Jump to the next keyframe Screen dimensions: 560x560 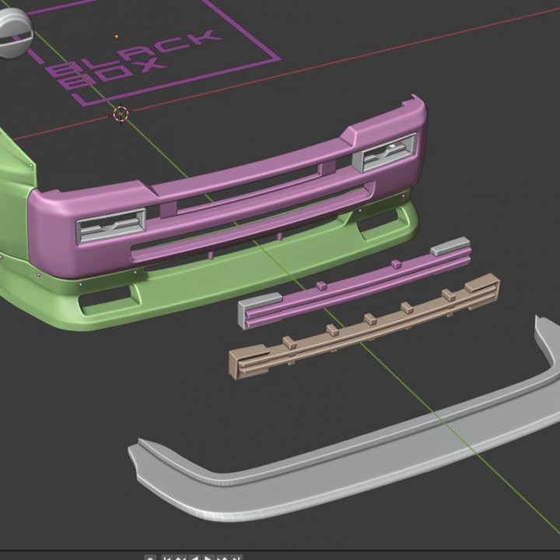pyautogui.click(x=222, y=558)
